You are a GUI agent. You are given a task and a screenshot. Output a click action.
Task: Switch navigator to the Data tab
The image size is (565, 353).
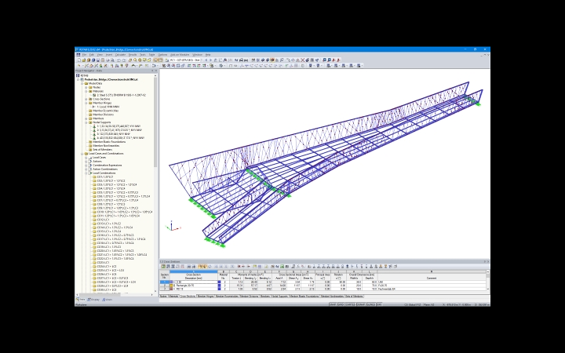coord(81,300)
